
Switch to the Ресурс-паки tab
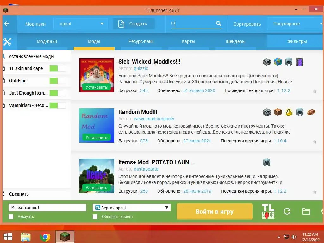click(x=141, y=41)
